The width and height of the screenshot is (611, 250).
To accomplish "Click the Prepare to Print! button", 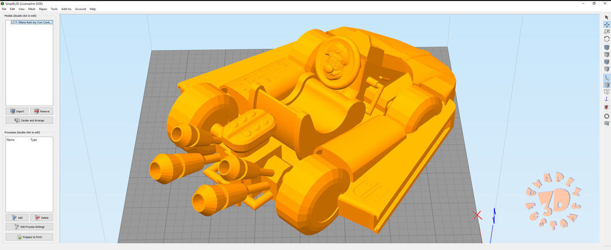I will [x=29, y=237].
